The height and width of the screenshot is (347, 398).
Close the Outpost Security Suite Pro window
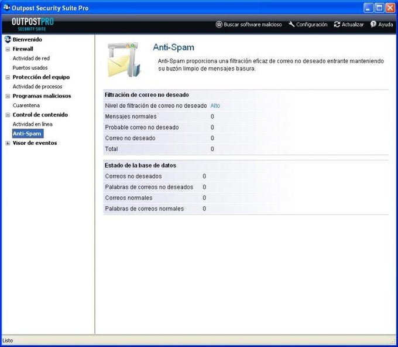tap(390, 8)
